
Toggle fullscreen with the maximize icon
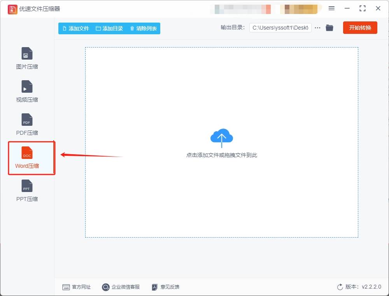(363, 9)
